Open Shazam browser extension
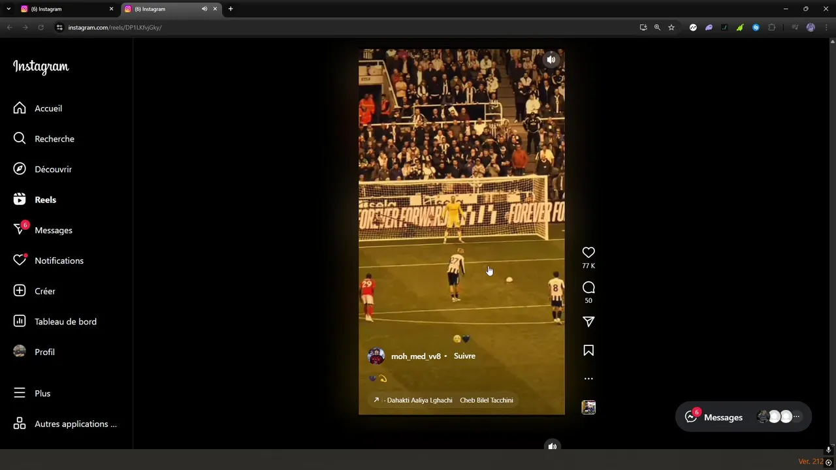The height and width of the screenshot is (470, 836). pyautogui.click(x=756, y=27)
